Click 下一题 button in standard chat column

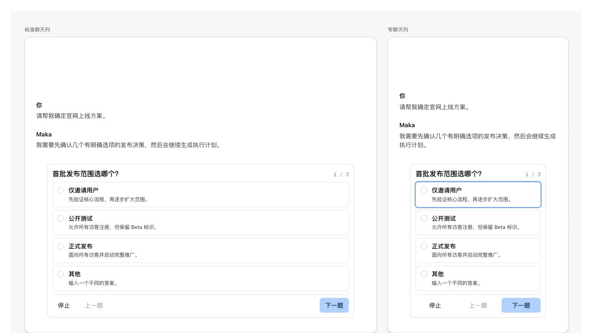click(334, 305)
